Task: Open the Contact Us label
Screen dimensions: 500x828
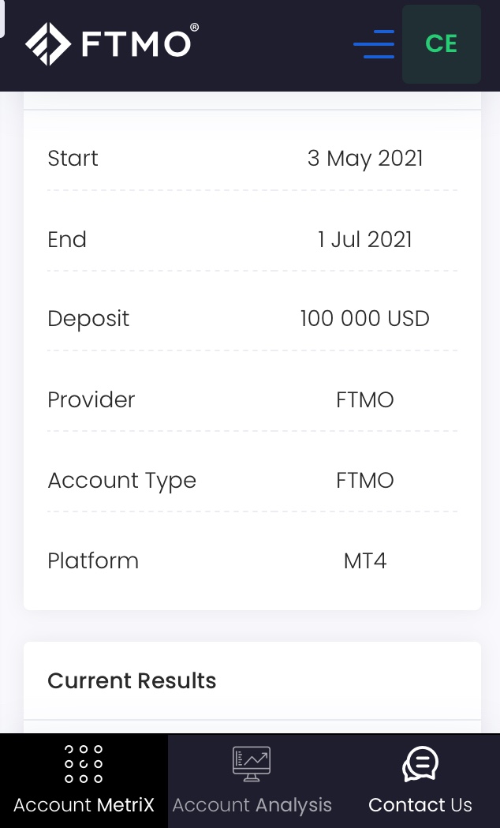Action: pyautogui.click(x=420, y=805)
